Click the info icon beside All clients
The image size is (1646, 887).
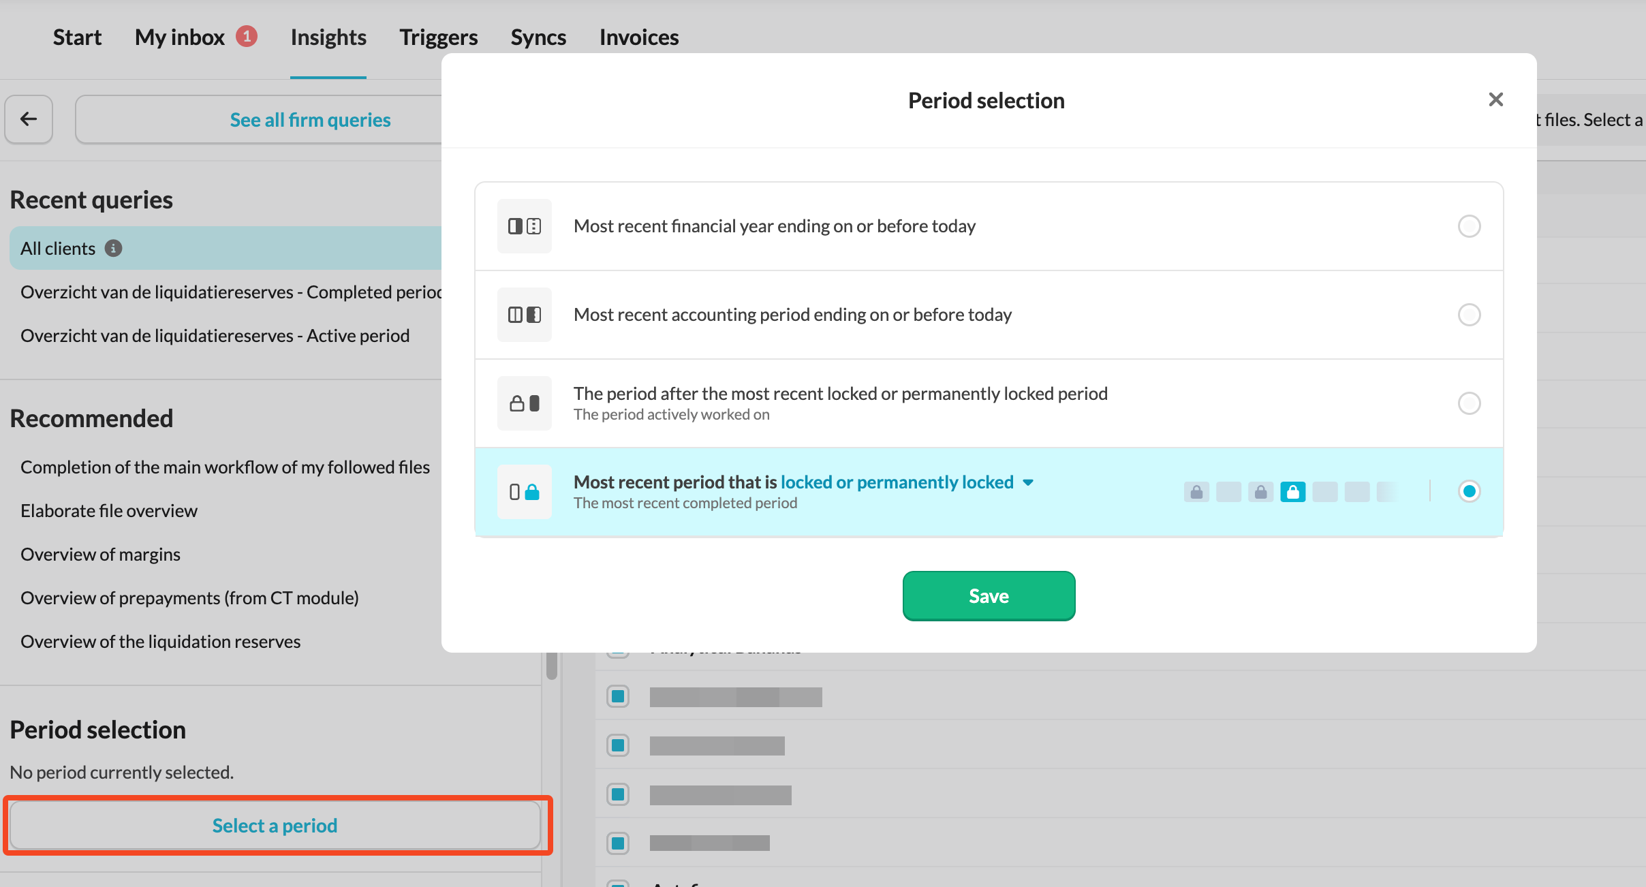coord(113,249)
